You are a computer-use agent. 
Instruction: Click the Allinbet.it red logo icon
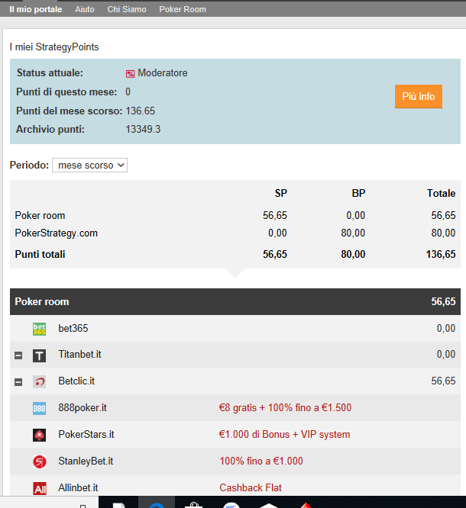click(x=39, y=488)
